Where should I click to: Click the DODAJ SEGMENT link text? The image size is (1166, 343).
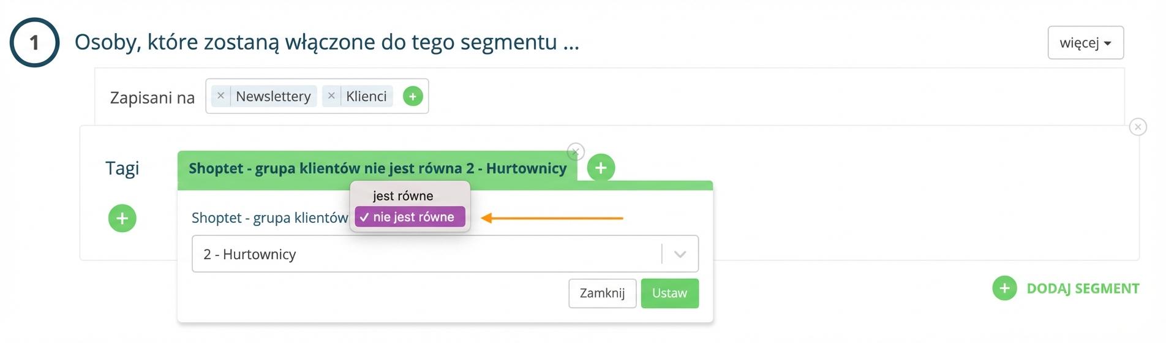1083,288
